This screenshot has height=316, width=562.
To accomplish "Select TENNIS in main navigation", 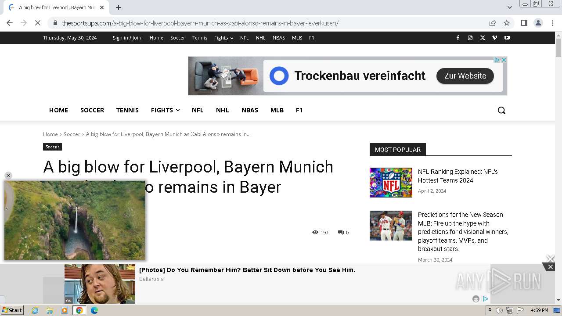I will tap(127, 110).
